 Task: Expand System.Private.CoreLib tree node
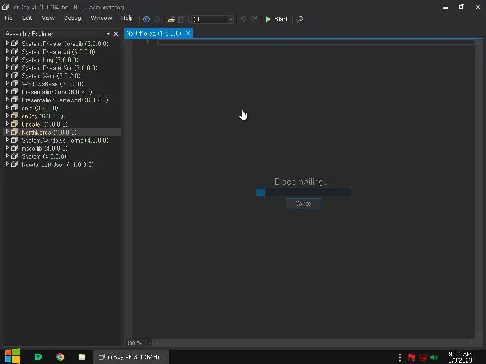tap(7, 43)
